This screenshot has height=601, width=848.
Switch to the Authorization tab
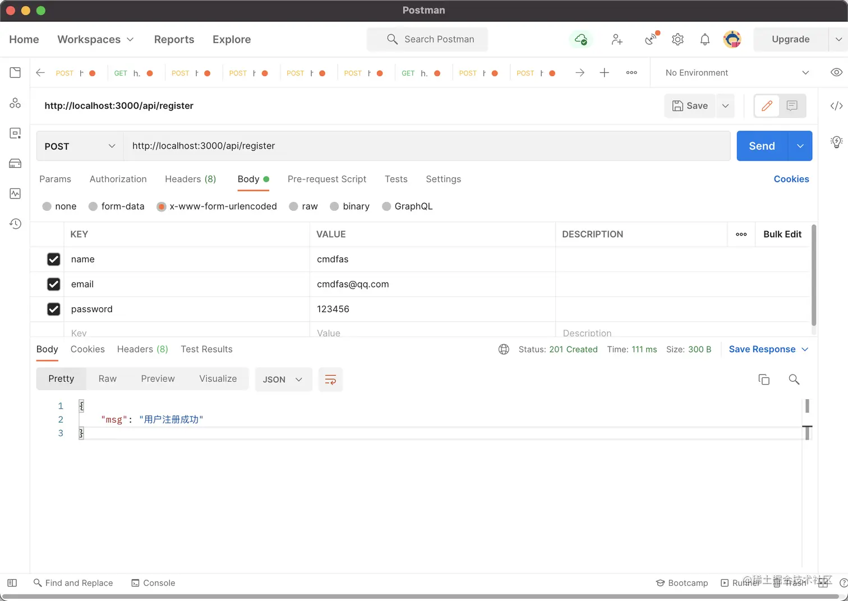[118, 179]
